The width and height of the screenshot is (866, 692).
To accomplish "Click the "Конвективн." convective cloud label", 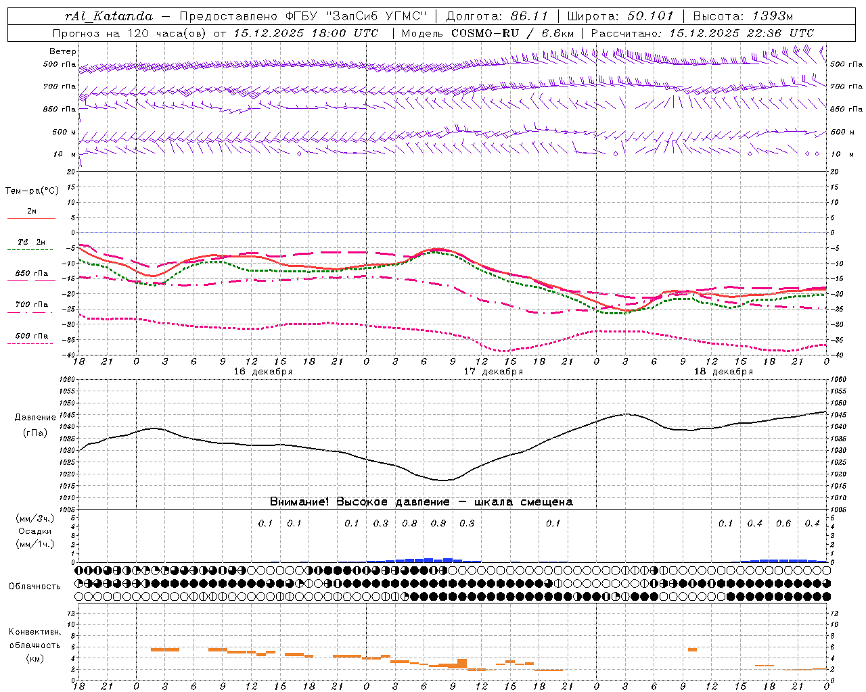I will click(35, 632).
